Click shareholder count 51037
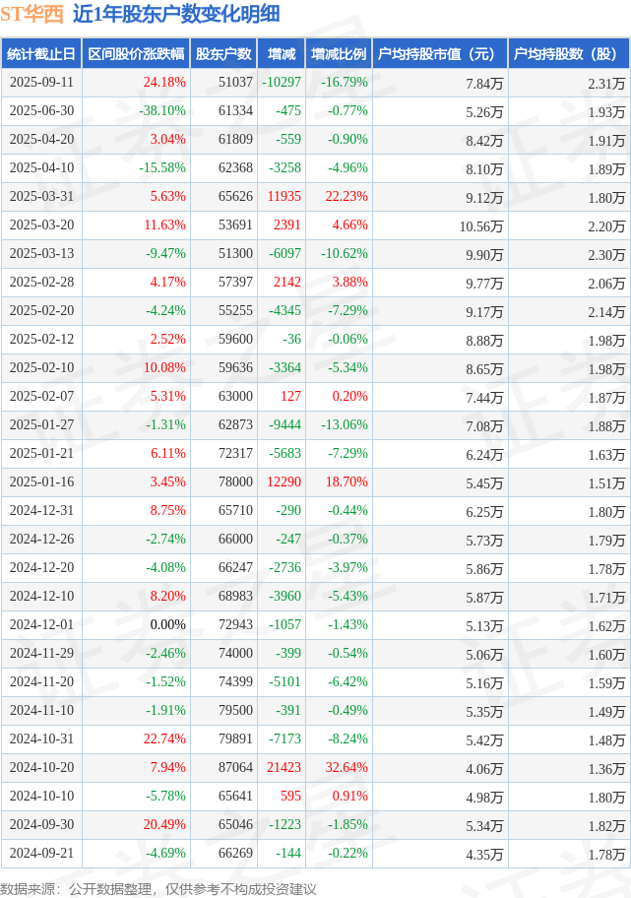 (235, 83)
